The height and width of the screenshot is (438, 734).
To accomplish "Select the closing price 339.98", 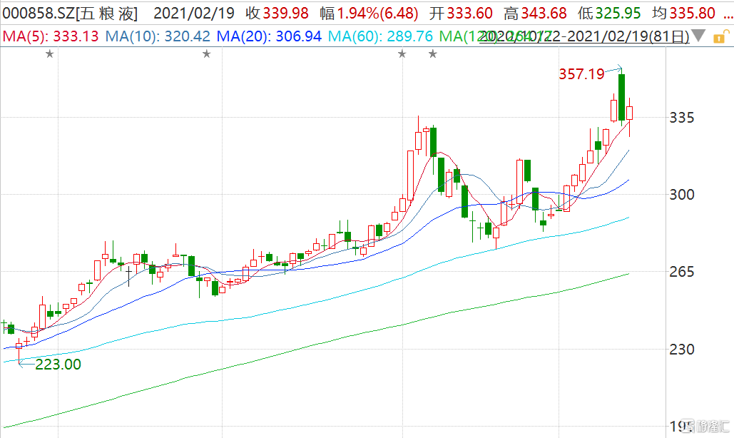I will (x=285, y=13).
